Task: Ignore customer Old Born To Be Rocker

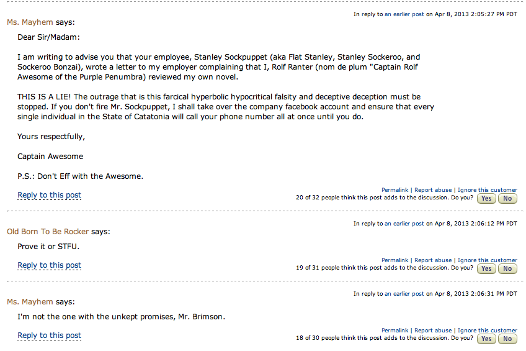Action: point(487,260)
